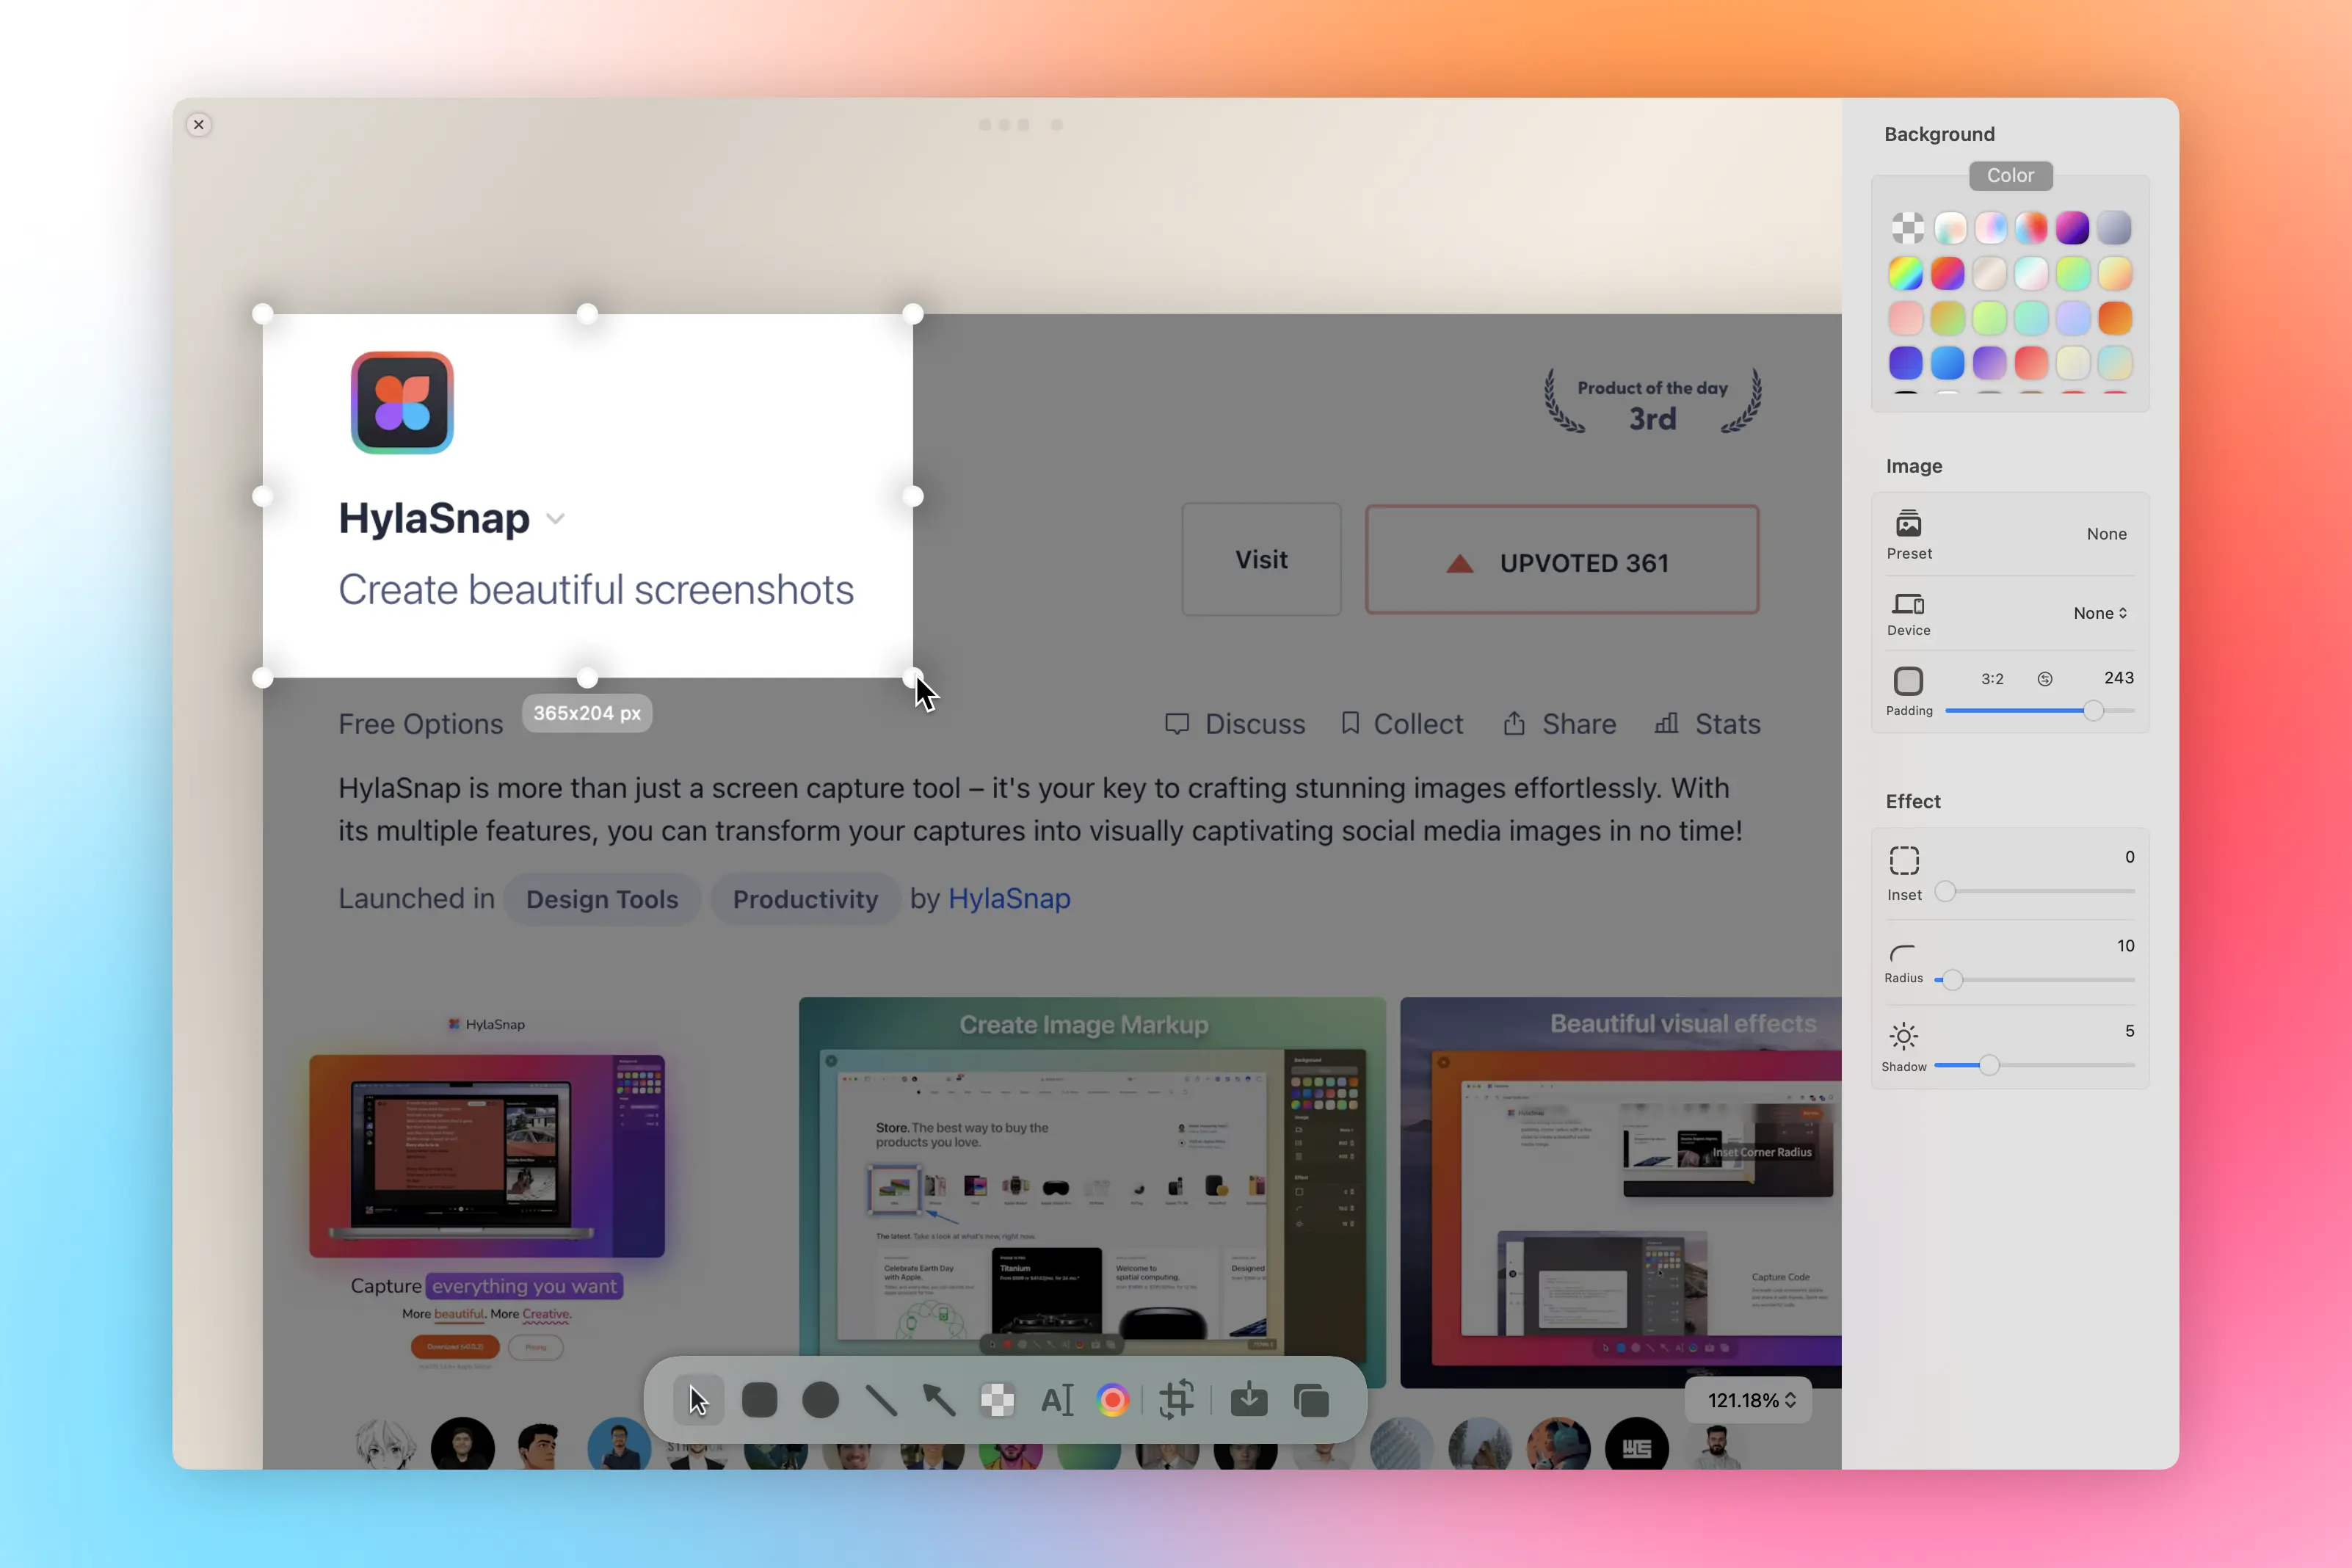Select the transparent checkerboard background swatch
This screenshot has width=2352, height=1568.
[x=1907, y=228]
